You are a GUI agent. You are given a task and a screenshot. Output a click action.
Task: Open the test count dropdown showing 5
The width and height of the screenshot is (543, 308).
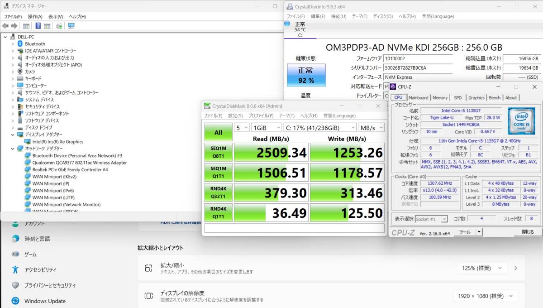pos(242,128)
